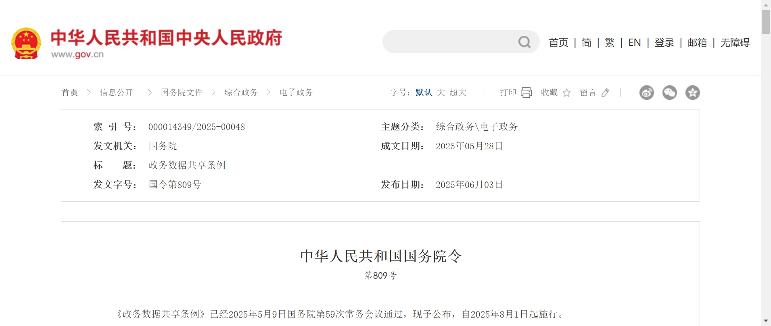This screenshot has width=771, height=326.
Task: Select 默认 font size option
Action: (424, 93)
